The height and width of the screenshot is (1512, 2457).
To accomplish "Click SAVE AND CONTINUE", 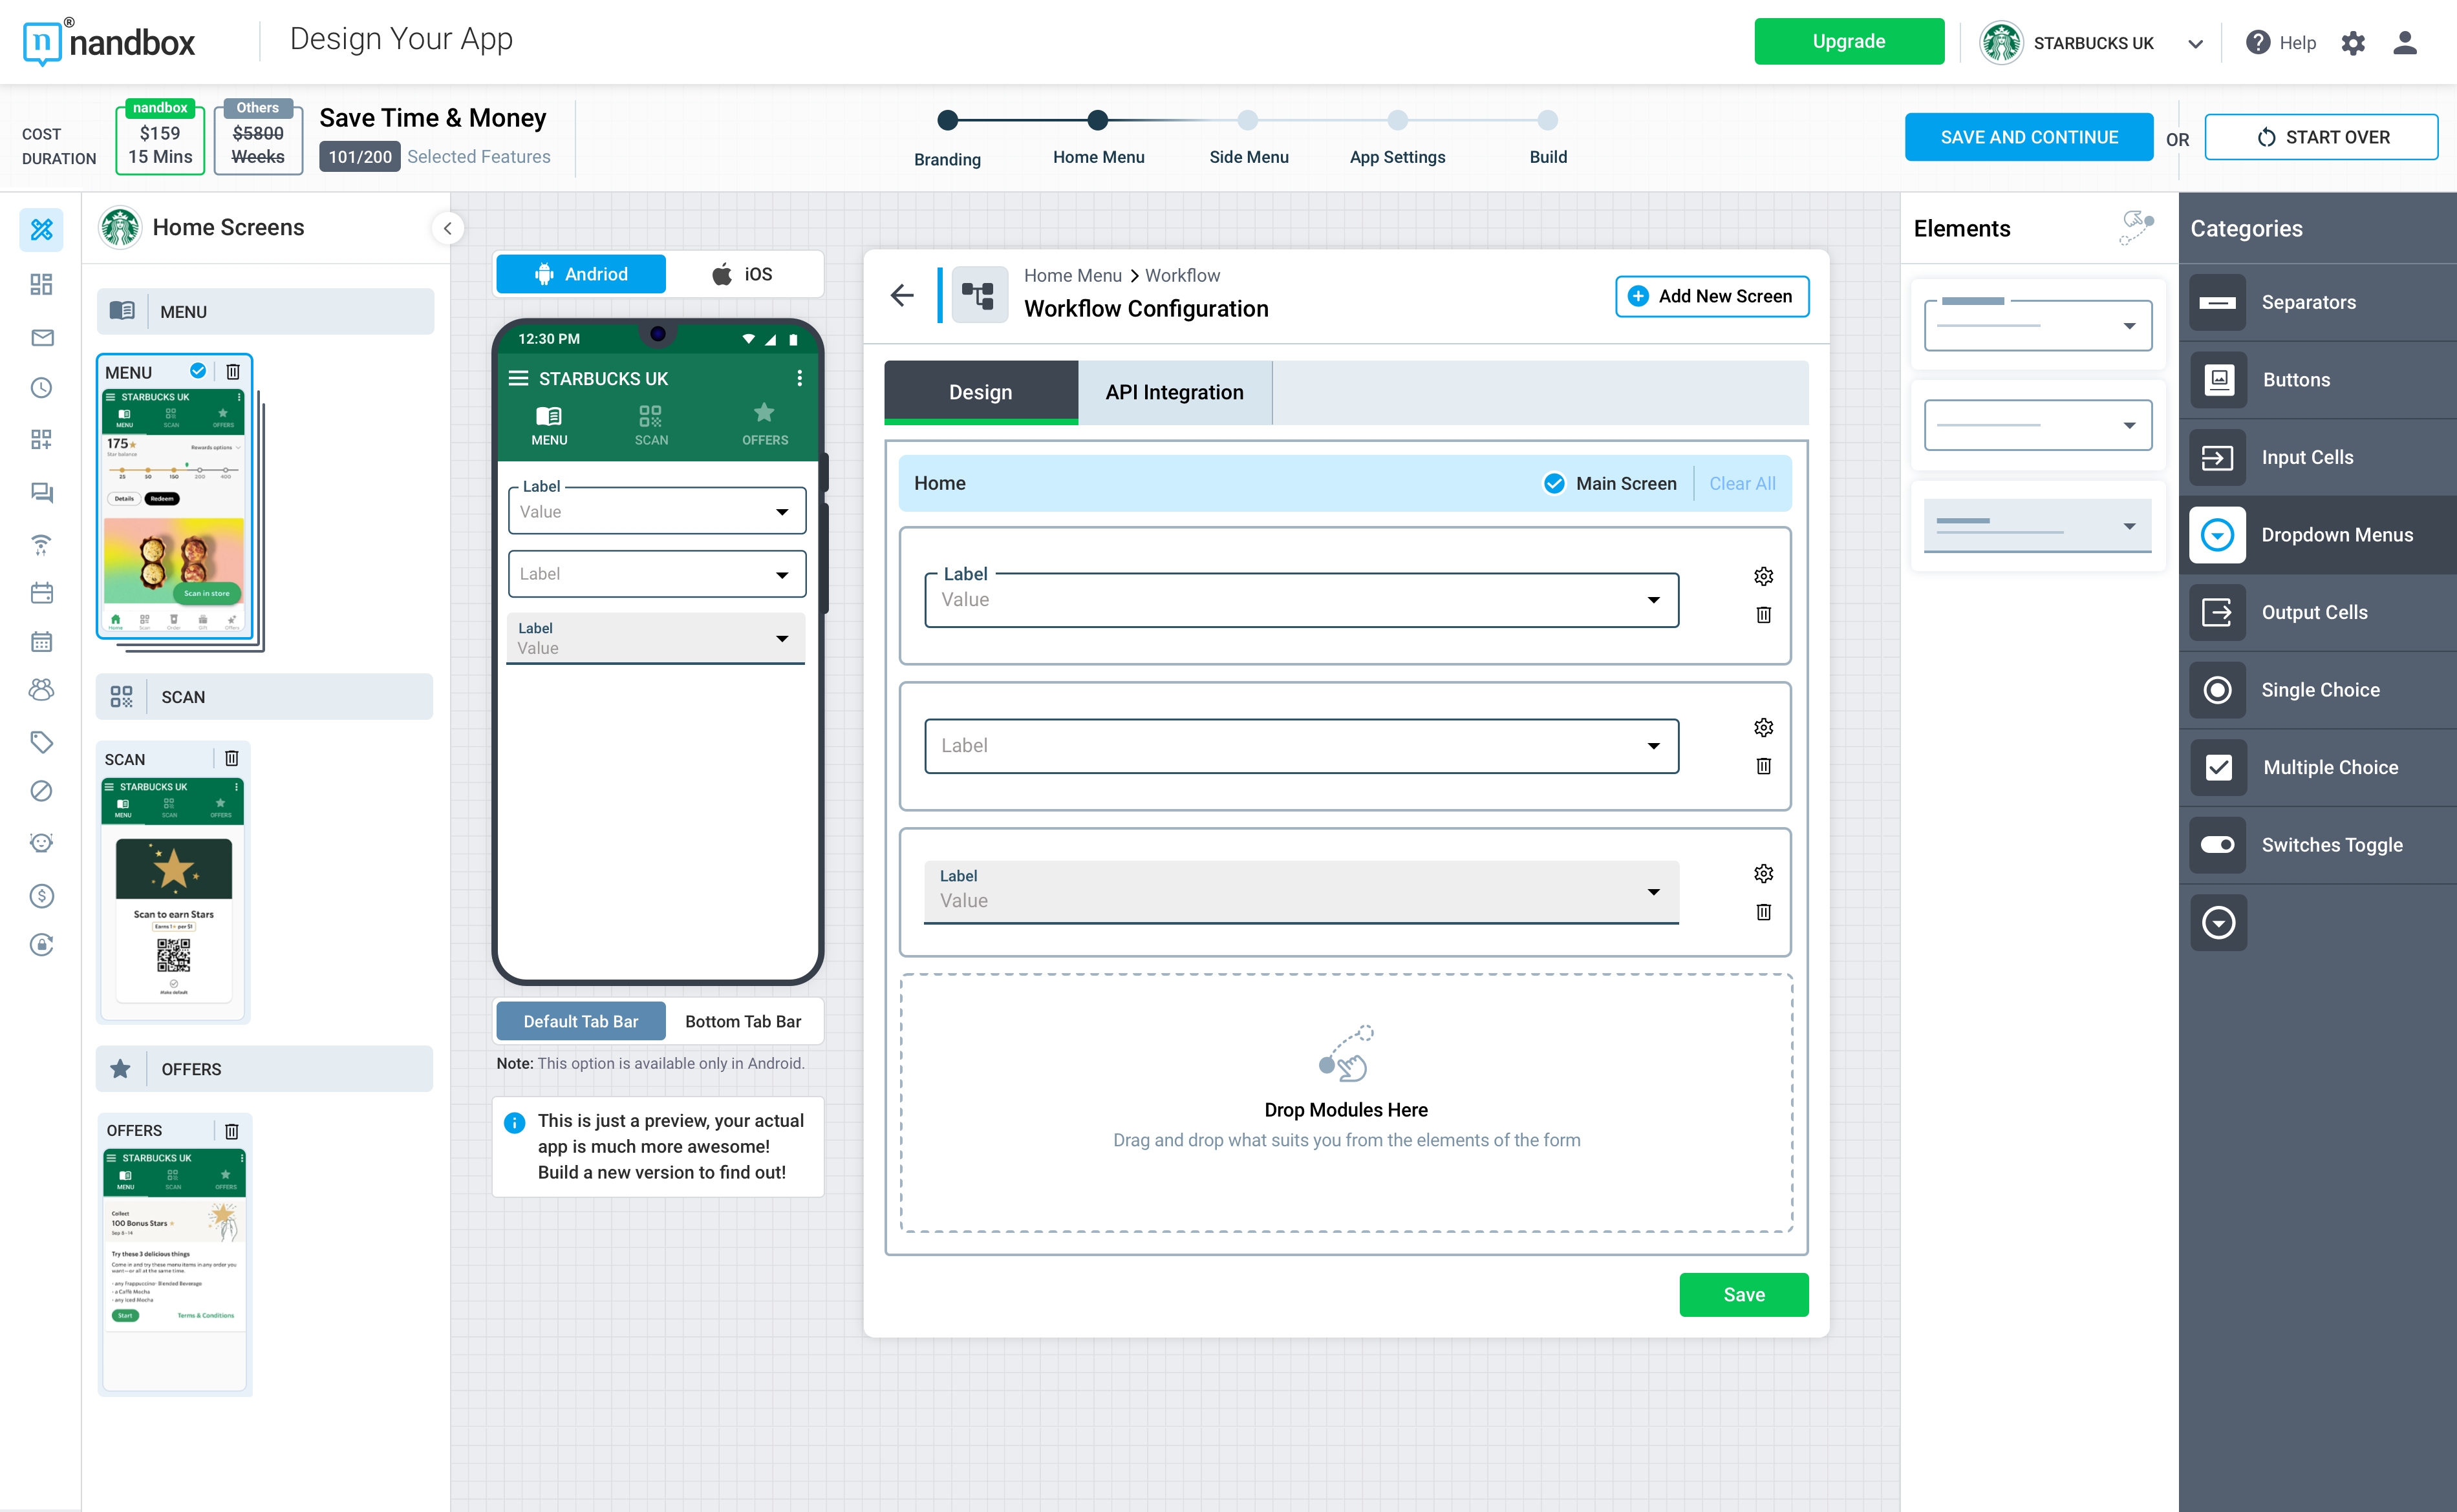I will pos(2029,137).
